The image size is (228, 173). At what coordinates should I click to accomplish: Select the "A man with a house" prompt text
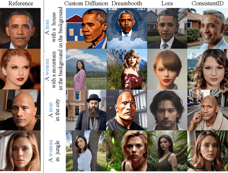click(53, 29)
